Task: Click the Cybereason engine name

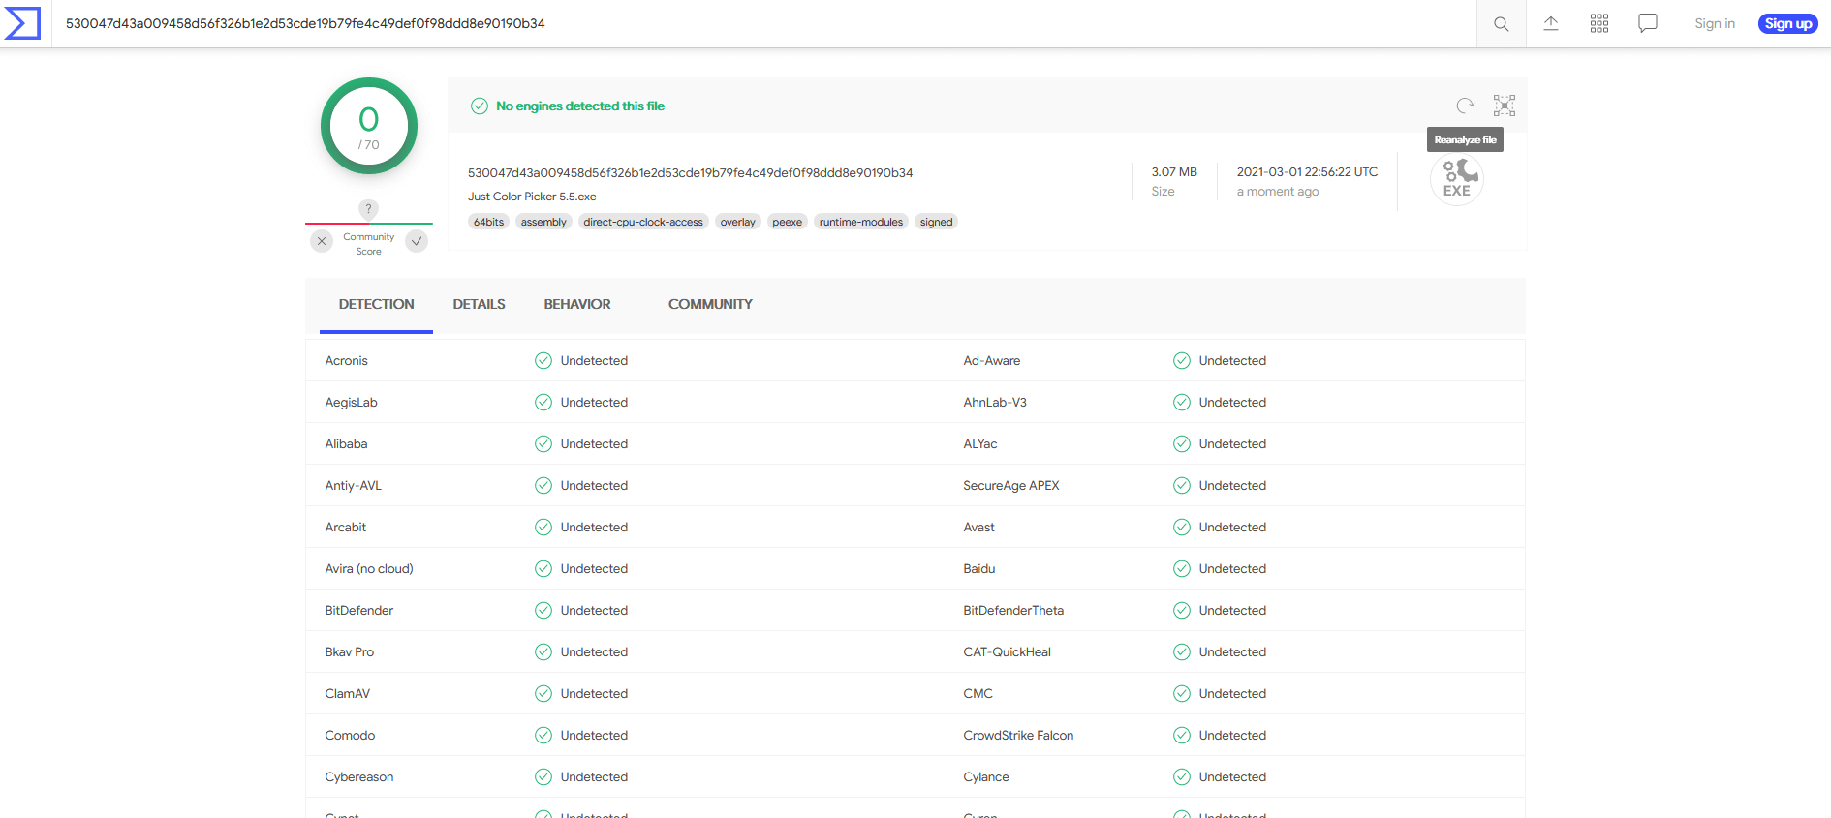Action: (359, 777)
